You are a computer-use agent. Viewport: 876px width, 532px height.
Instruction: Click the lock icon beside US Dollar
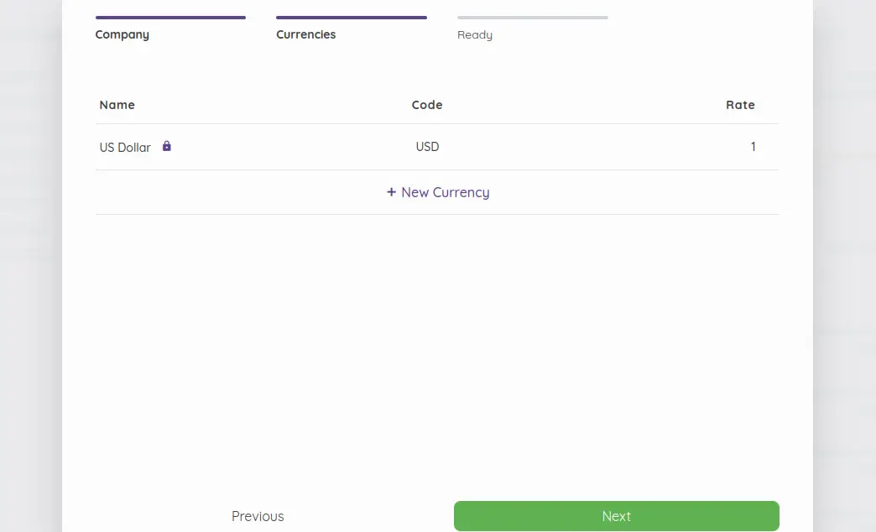click(x=166, y=146)
